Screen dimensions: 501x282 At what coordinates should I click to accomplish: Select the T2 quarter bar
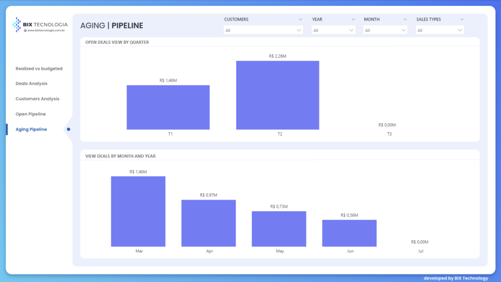pos(277,95)
